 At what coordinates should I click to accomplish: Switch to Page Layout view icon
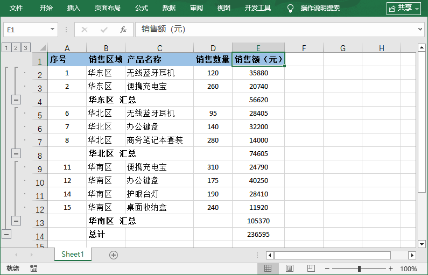290,269
